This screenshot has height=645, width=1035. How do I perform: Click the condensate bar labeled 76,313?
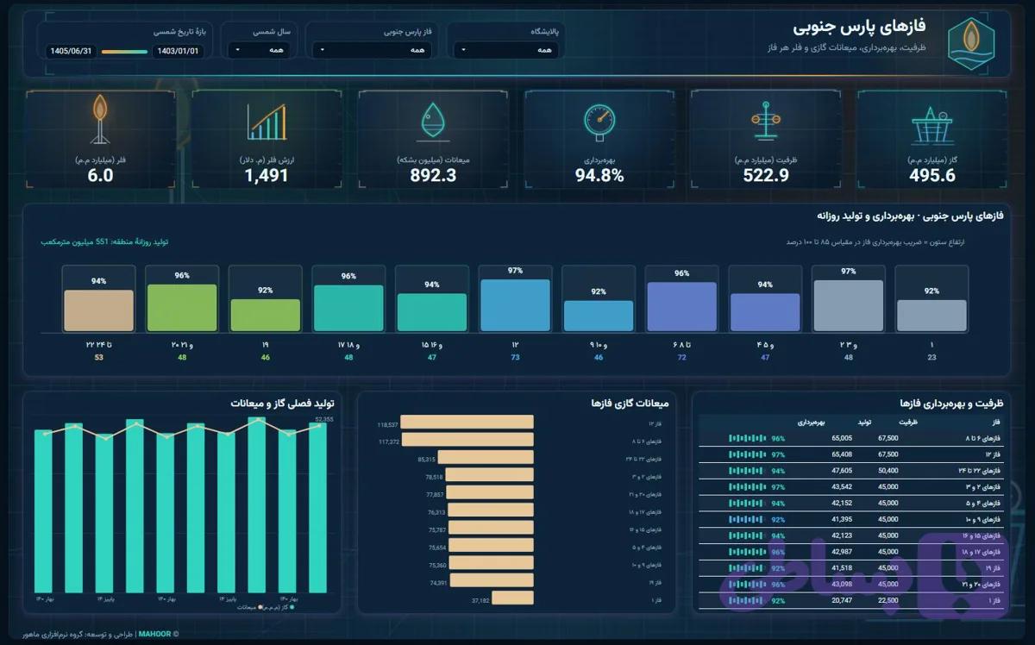click(x=492, y=510)
